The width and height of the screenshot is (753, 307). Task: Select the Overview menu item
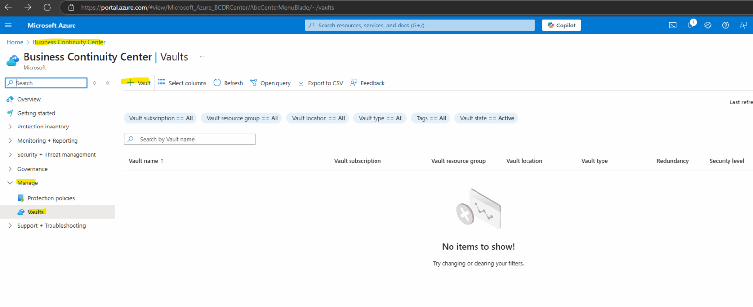29,99
